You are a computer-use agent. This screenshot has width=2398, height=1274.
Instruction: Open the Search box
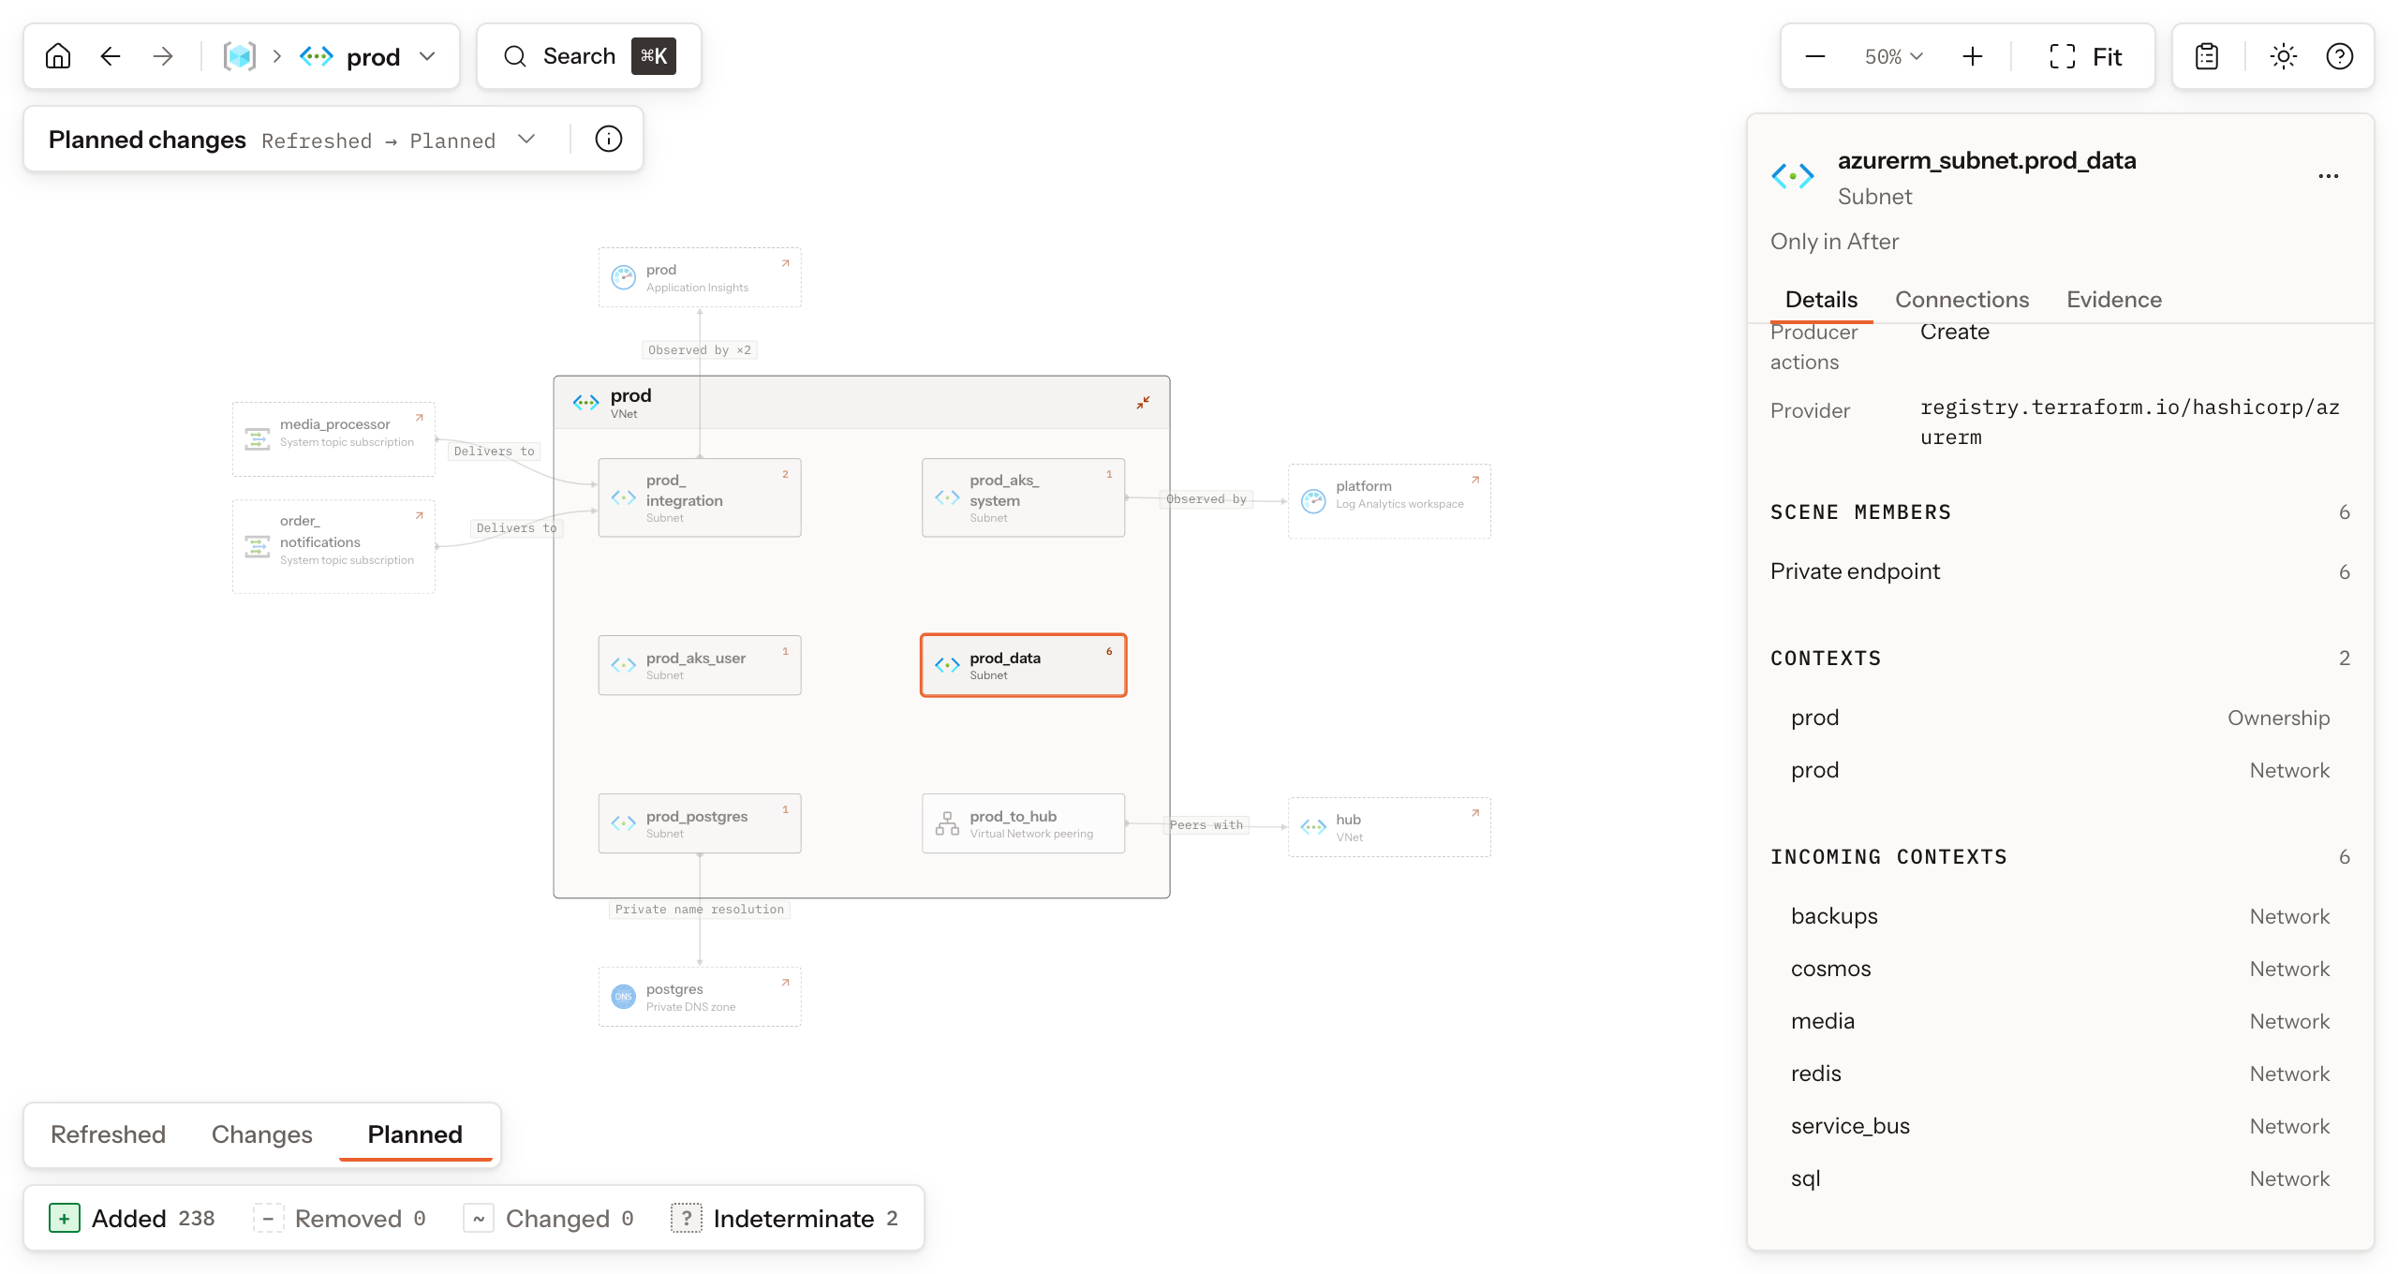(589, 56)
